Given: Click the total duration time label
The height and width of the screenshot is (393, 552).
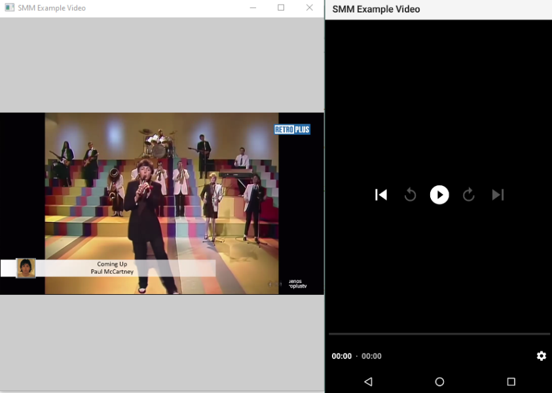Looking at the screenshot, I should click(x=371, y=356).
